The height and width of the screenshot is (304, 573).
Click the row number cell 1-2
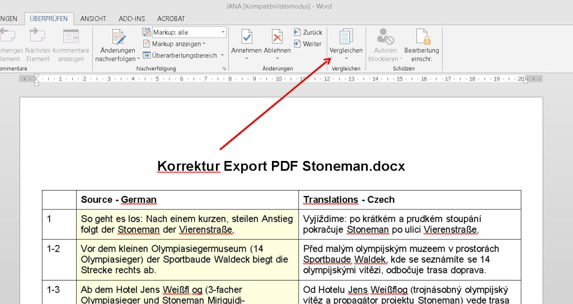click(x=59, y=260)
